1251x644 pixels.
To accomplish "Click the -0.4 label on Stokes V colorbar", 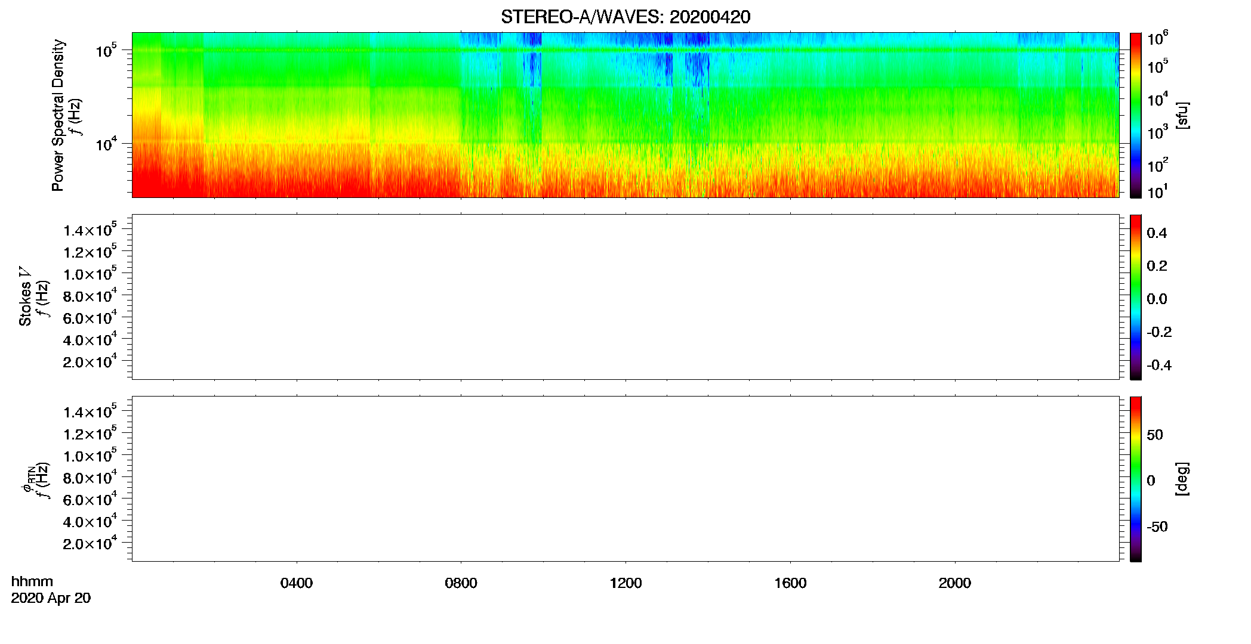I will pos(1159,366).
